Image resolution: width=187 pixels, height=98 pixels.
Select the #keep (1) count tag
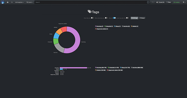[x=117, y=26]
